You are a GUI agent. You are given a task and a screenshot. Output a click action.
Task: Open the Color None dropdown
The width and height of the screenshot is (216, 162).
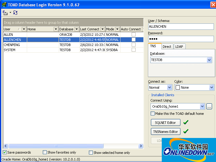tap(211, 87)
